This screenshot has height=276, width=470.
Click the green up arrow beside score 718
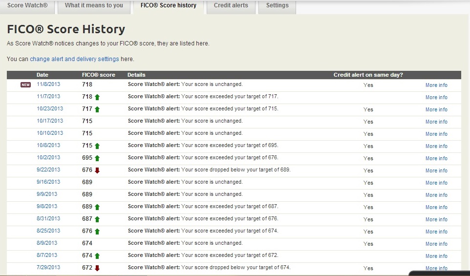(97, 97)
